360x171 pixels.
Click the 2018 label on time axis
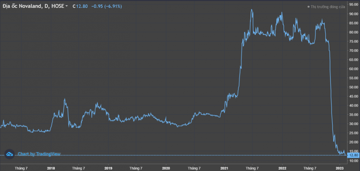point(51,167)
